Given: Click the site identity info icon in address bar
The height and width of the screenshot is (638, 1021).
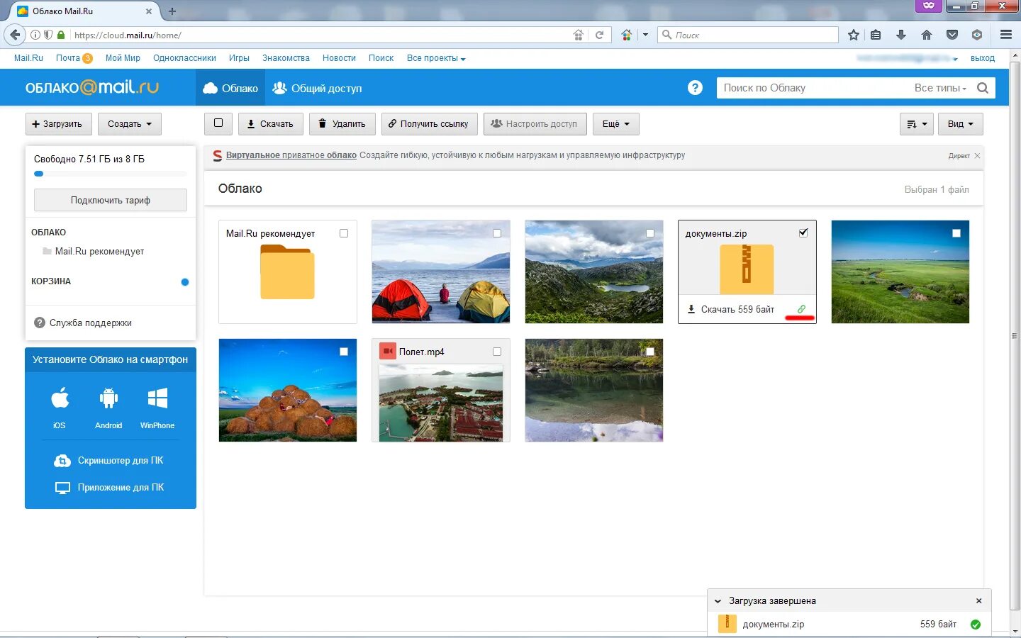Looking at the screenshot, I should click(x=35, y=35).
